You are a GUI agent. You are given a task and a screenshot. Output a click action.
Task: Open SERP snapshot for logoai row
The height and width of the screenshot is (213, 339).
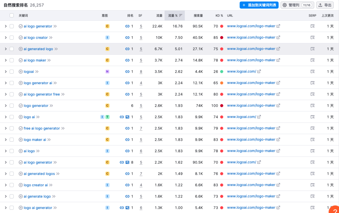tap(313, 72)
